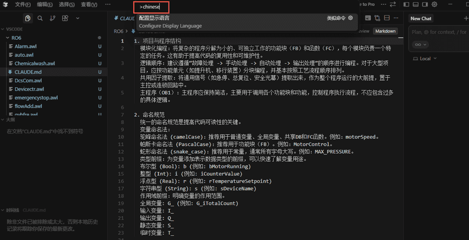Toggle the right sidebar layout button

pyautogui.click(x=424, y=4)
